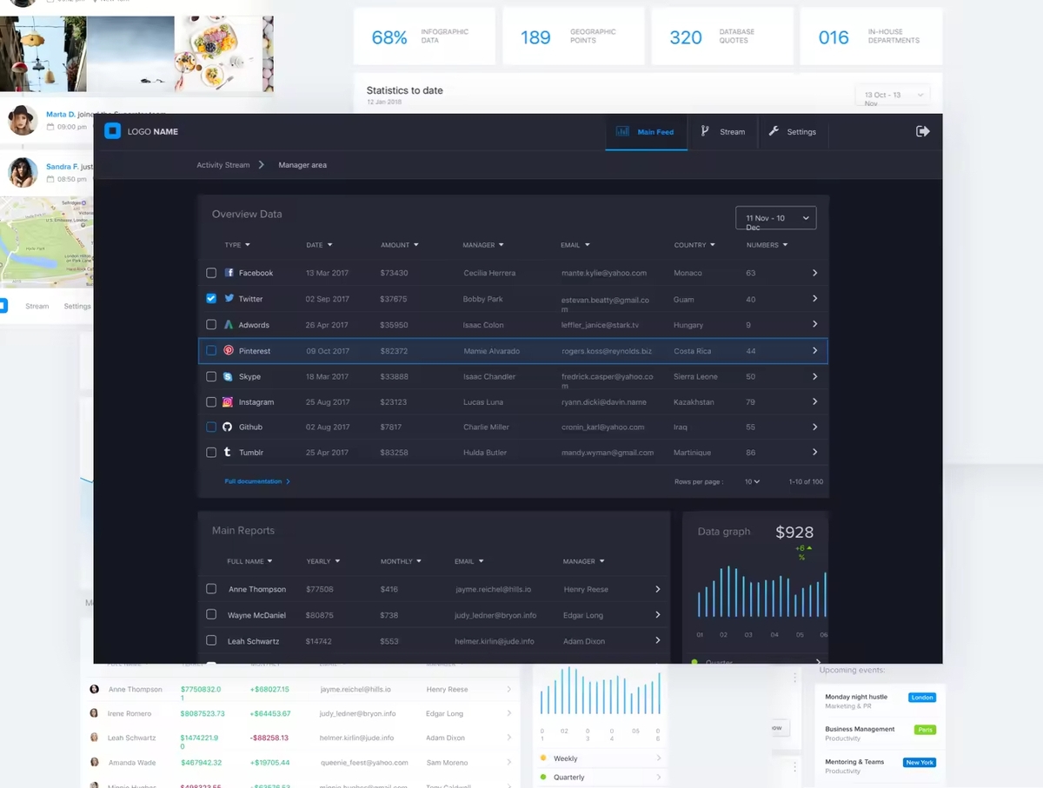Click the logout icon in top bar
The height and width of the screenshot is (788, 1043).
tap(922, 131)
